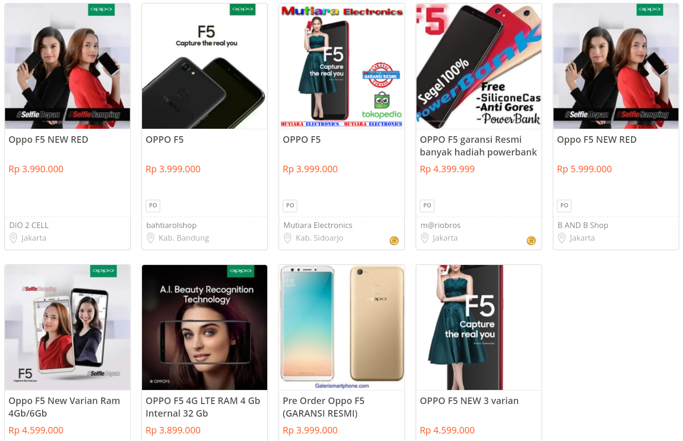Click the location pin beside Kab. Bandung
Image resolution: width=683 pixels, height=441 pixels.
click(x=150, y=238)
